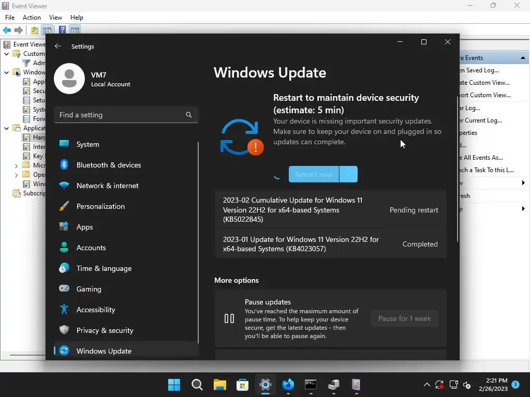530x397 pixels.
Task: Open Apps settings
Action: [126, 227]
